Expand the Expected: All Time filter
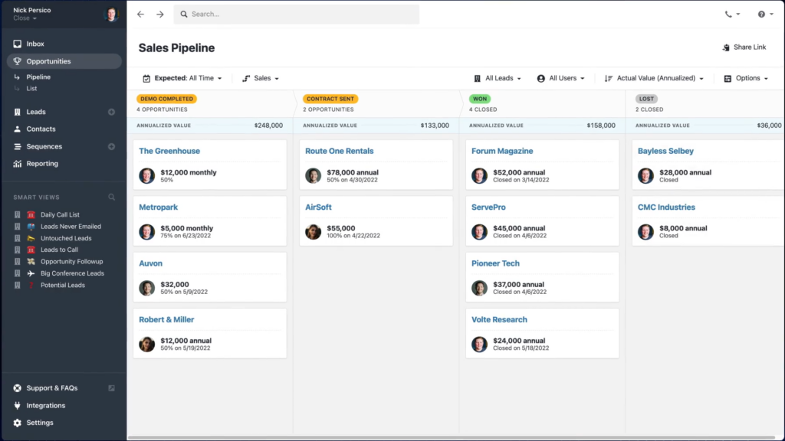Viewport: 785px width, 441px height. coord(182,78)
